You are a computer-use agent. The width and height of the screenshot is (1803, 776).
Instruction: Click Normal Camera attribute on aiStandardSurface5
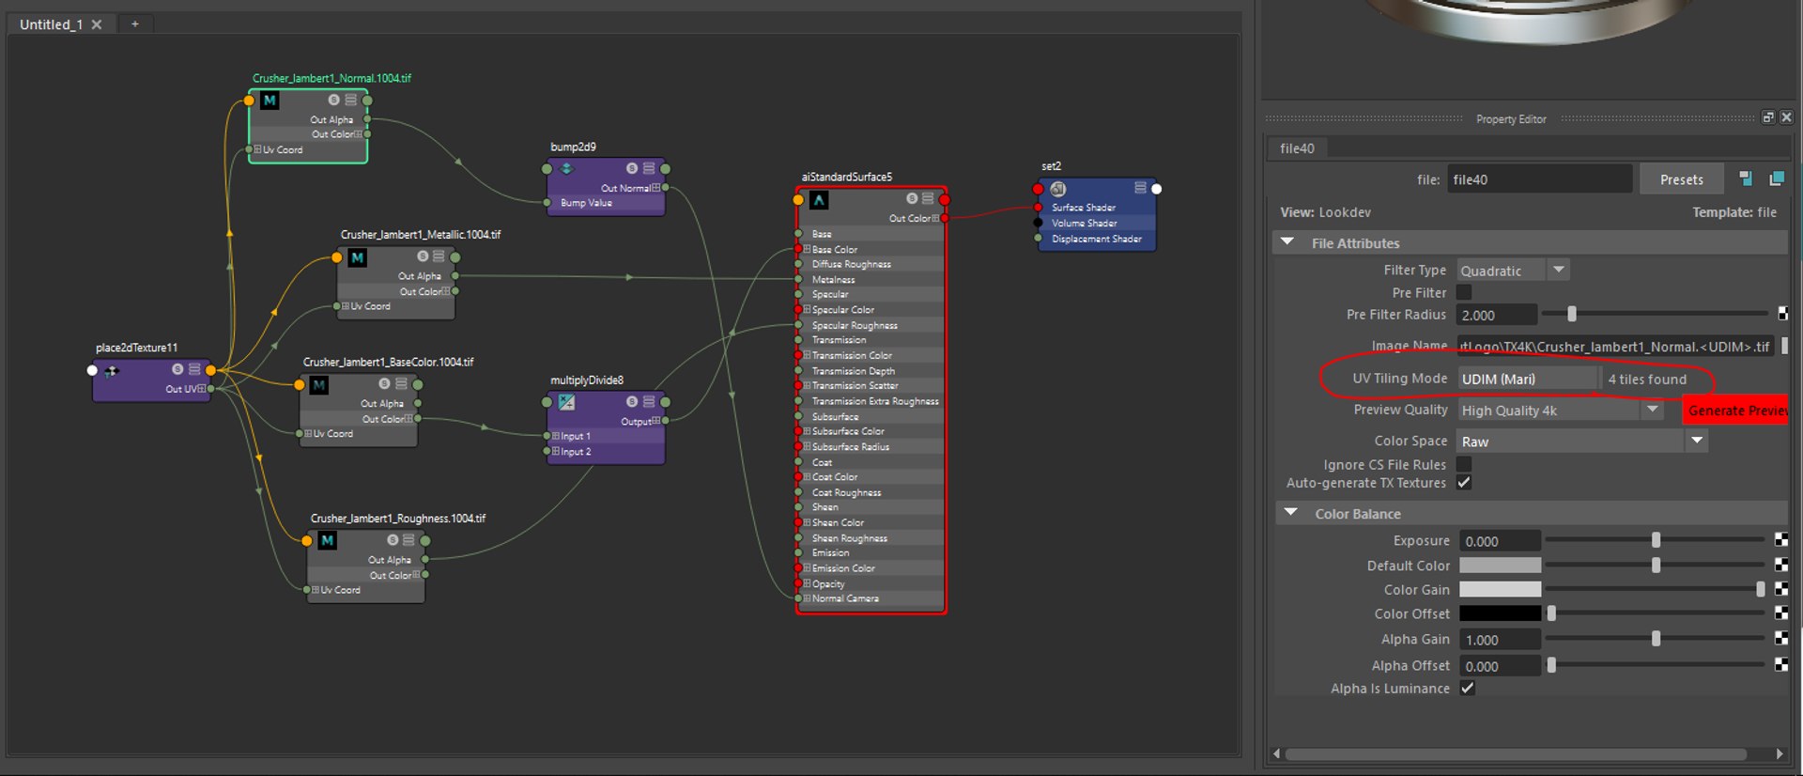click(x=845, y=598)
